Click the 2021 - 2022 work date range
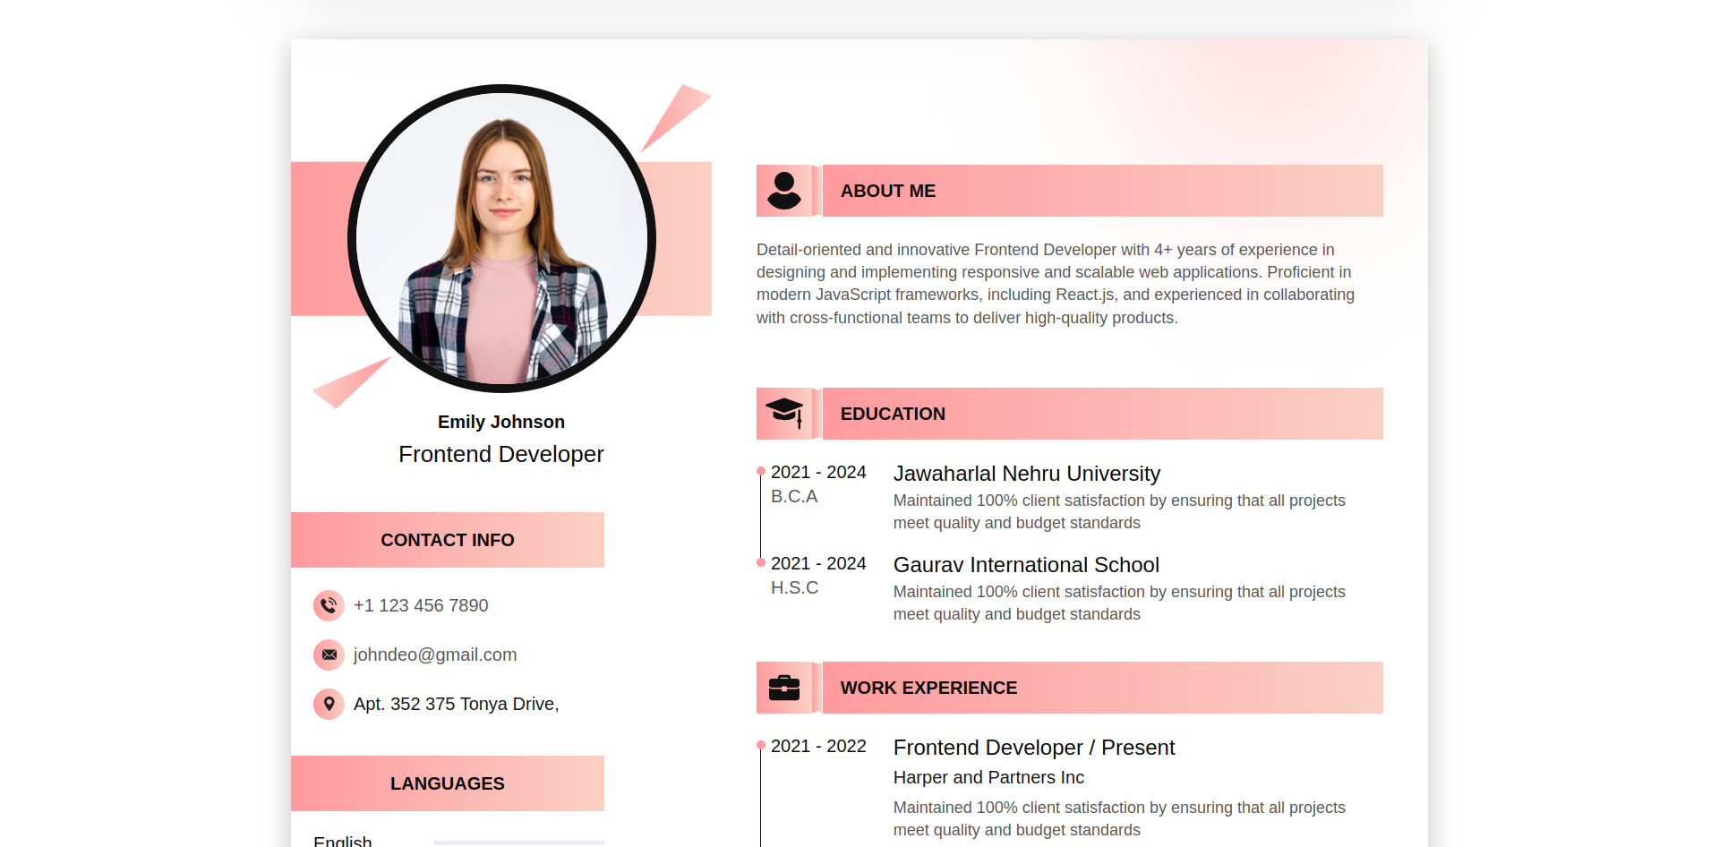Screen dimensions: 1719x847 818,746
